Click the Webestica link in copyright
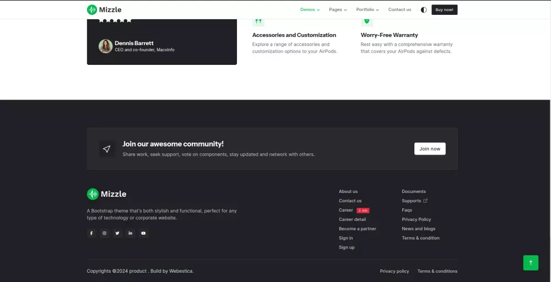 tap(181, 271)
